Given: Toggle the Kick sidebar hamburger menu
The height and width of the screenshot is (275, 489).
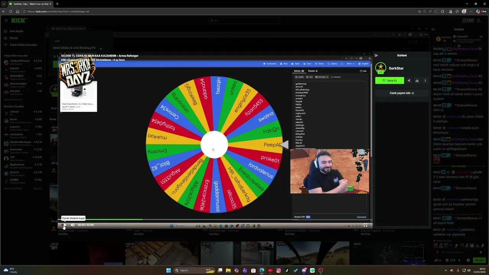Looking at the screenshot, I should [6, 21].
